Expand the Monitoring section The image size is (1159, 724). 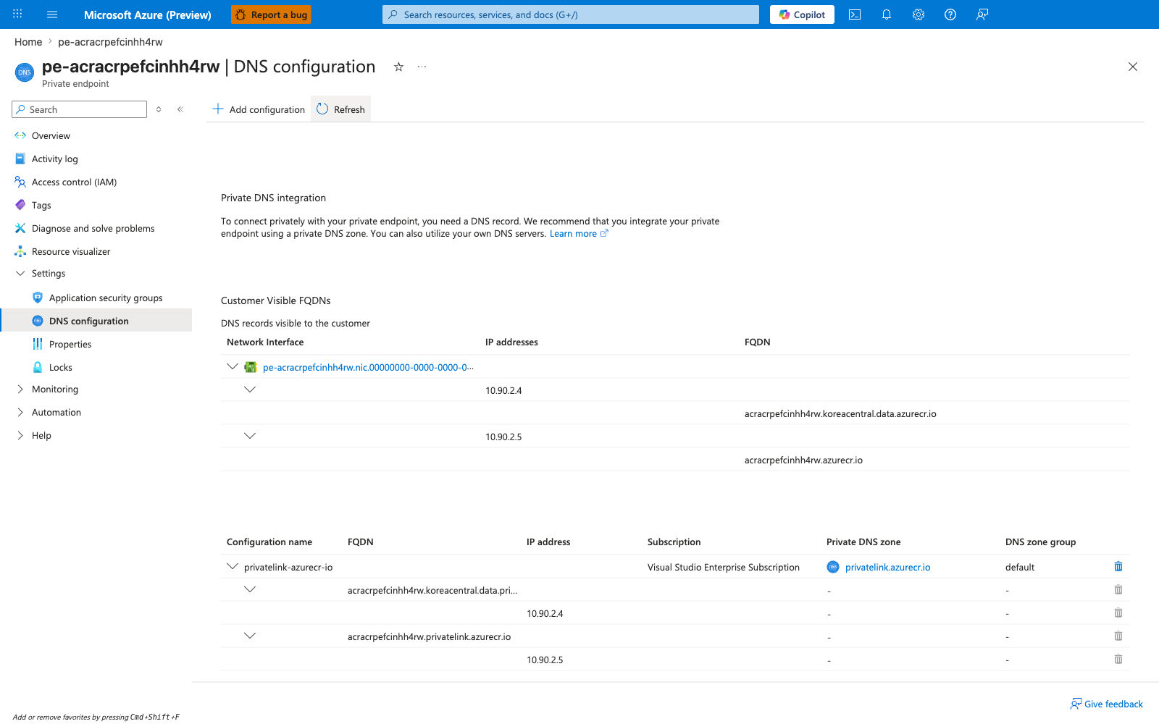20,389
